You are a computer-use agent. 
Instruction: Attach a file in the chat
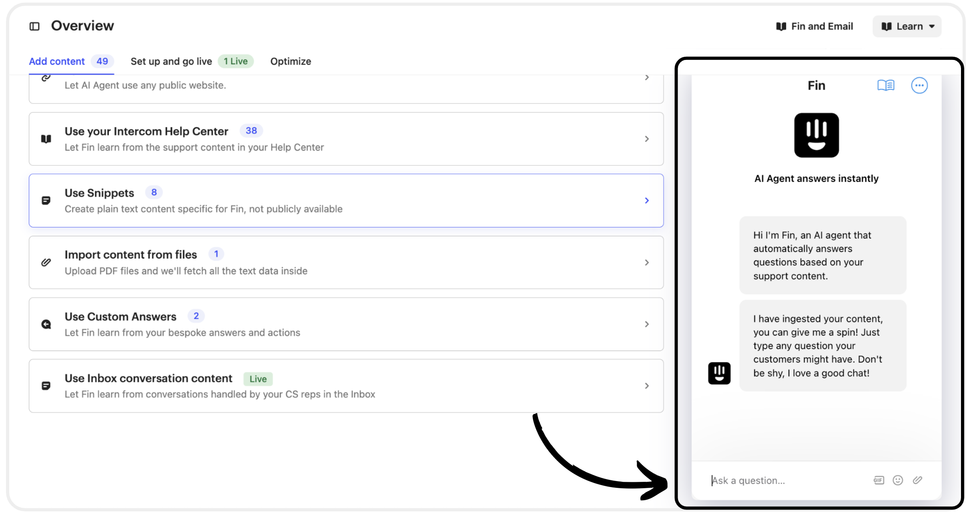tap(917, 480)
